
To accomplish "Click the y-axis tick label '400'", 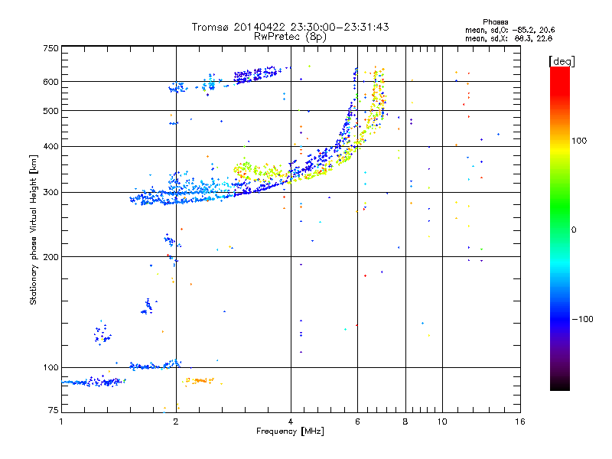I will point(50,147).
